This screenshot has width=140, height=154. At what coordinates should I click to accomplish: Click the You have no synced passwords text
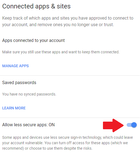point(29,94)
